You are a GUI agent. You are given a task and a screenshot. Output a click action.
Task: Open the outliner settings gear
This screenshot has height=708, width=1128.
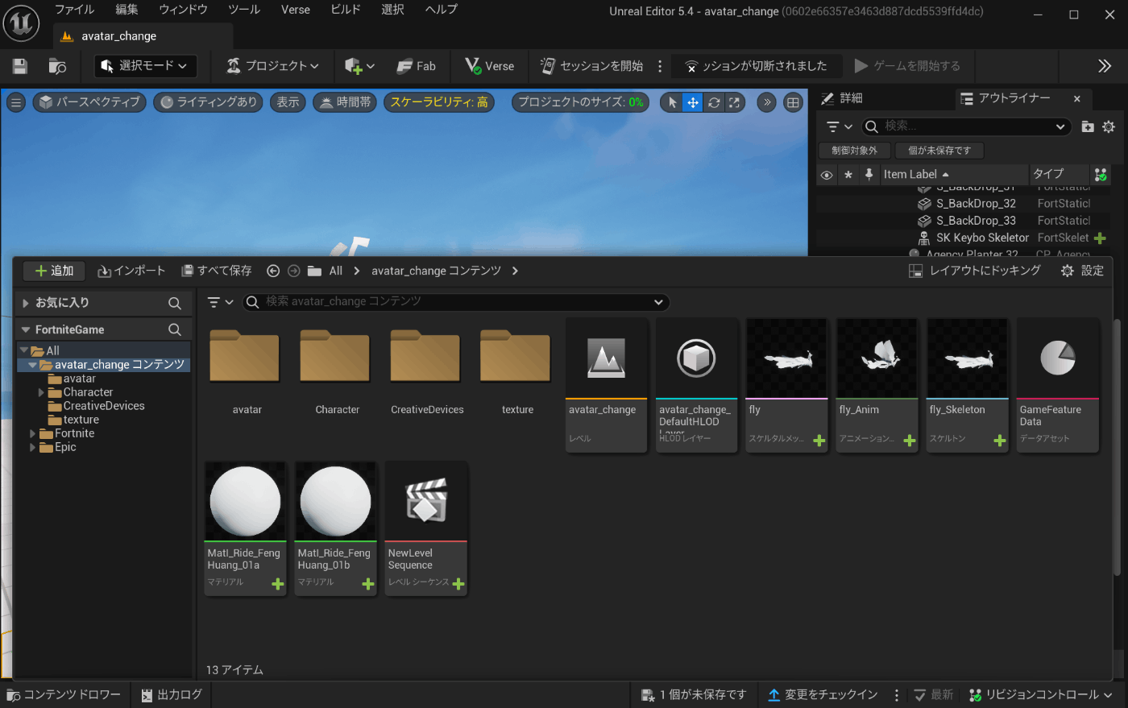click(x=1109, y=126)
